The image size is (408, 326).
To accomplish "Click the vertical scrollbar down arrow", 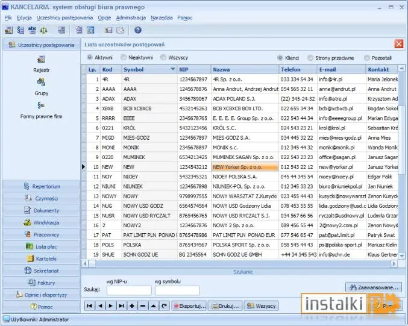I will coord(401,255).
